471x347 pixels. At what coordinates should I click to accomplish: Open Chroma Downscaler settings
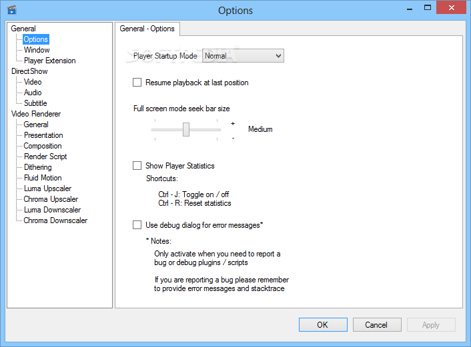tap(55, 220)
